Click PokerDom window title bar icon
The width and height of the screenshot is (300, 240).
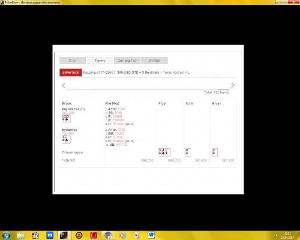[x=2, y=3]
